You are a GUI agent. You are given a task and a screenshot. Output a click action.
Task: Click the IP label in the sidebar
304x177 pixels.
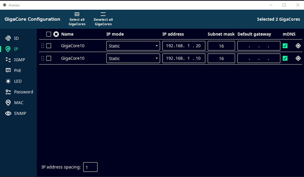(16, 49)
